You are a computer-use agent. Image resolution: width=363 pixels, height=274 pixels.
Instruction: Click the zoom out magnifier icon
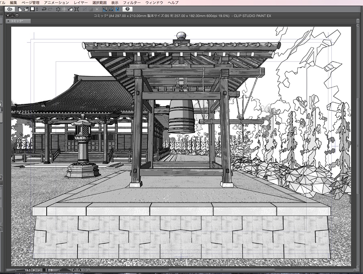[33, 270]
